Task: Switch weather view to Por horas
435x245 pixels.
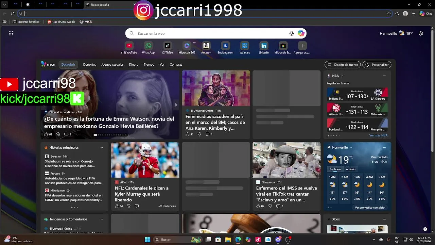Action: click(335, 169)
